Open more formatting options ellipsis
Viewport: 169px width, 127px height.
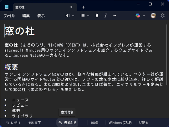tap(114, 16)
